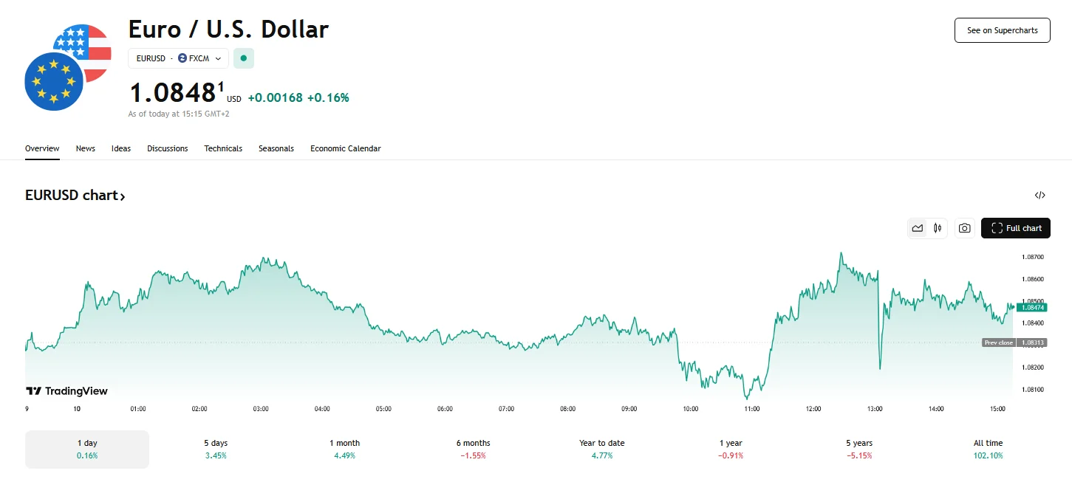Click the TradingView logo on chart
This screenshot has height=482, width=1072.
tap(66, 391)
